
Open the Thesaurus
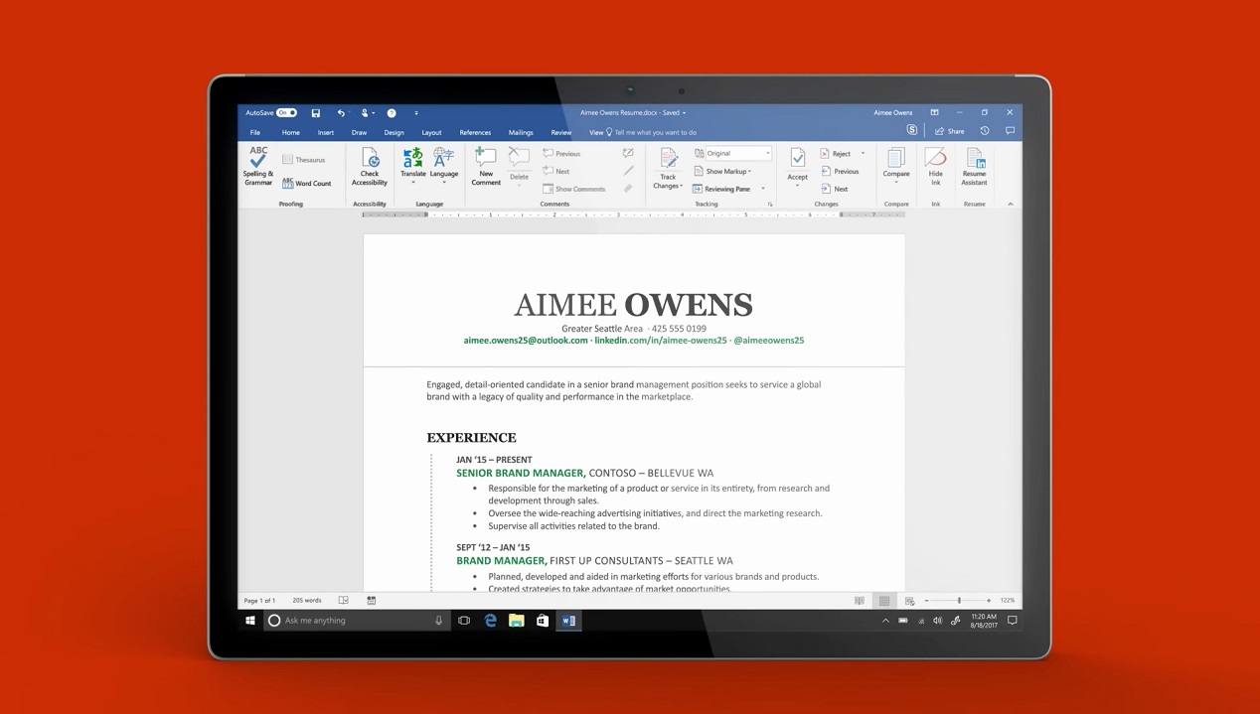point(304,160)
